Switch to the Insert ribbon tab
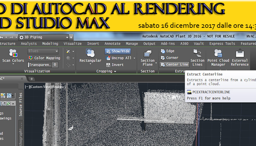 tap(93, 44)
